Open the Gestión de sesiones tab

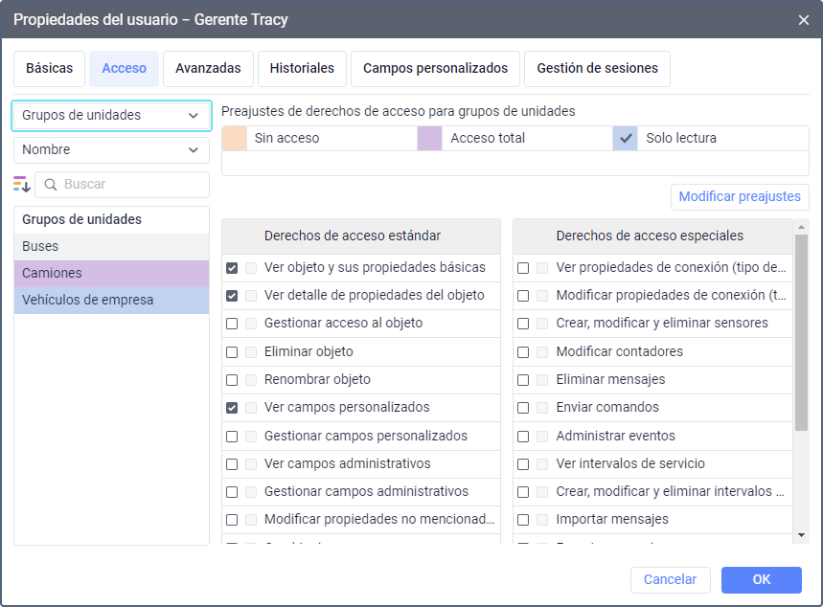[597, 69]
